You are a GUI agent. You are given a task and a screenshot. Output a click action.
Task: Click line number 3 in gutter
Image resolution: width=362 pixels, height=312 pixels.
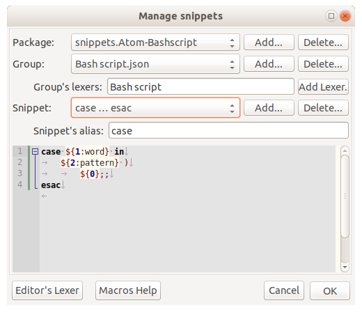pos(20,173)
